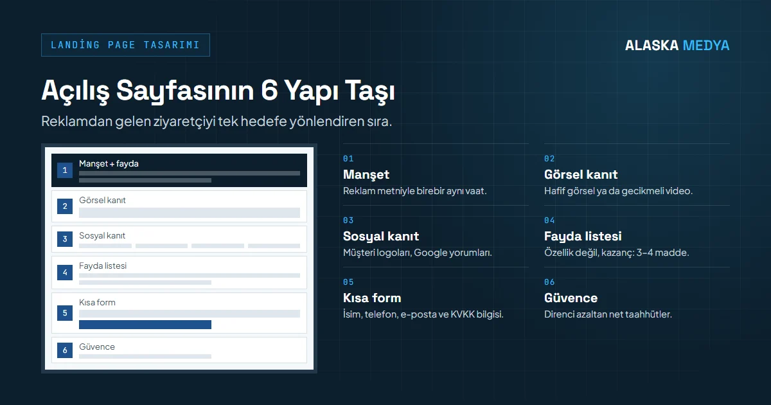Select text Hafif görsel ya da gecikmeli video.
Viewport: 771px width, 405px height.
point(618,191)
